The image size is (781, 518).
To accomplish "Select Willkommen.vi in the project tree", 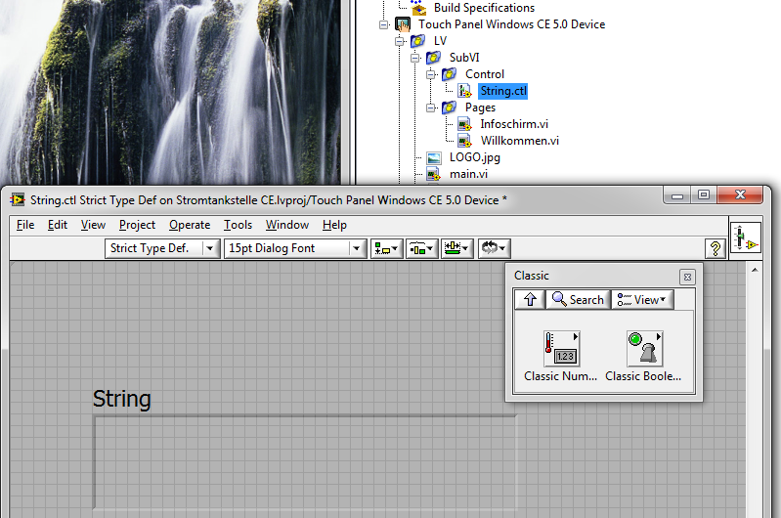I will tap(519, 141).
